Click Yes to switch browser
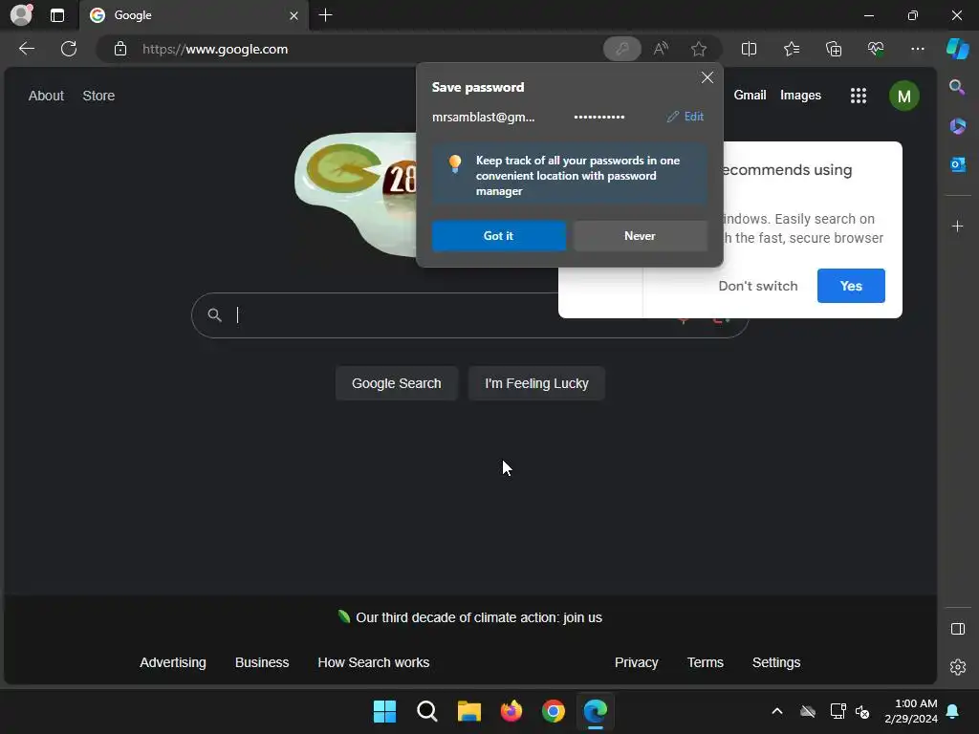The height and width of the screenshot is (734, 979). point(850,286)
